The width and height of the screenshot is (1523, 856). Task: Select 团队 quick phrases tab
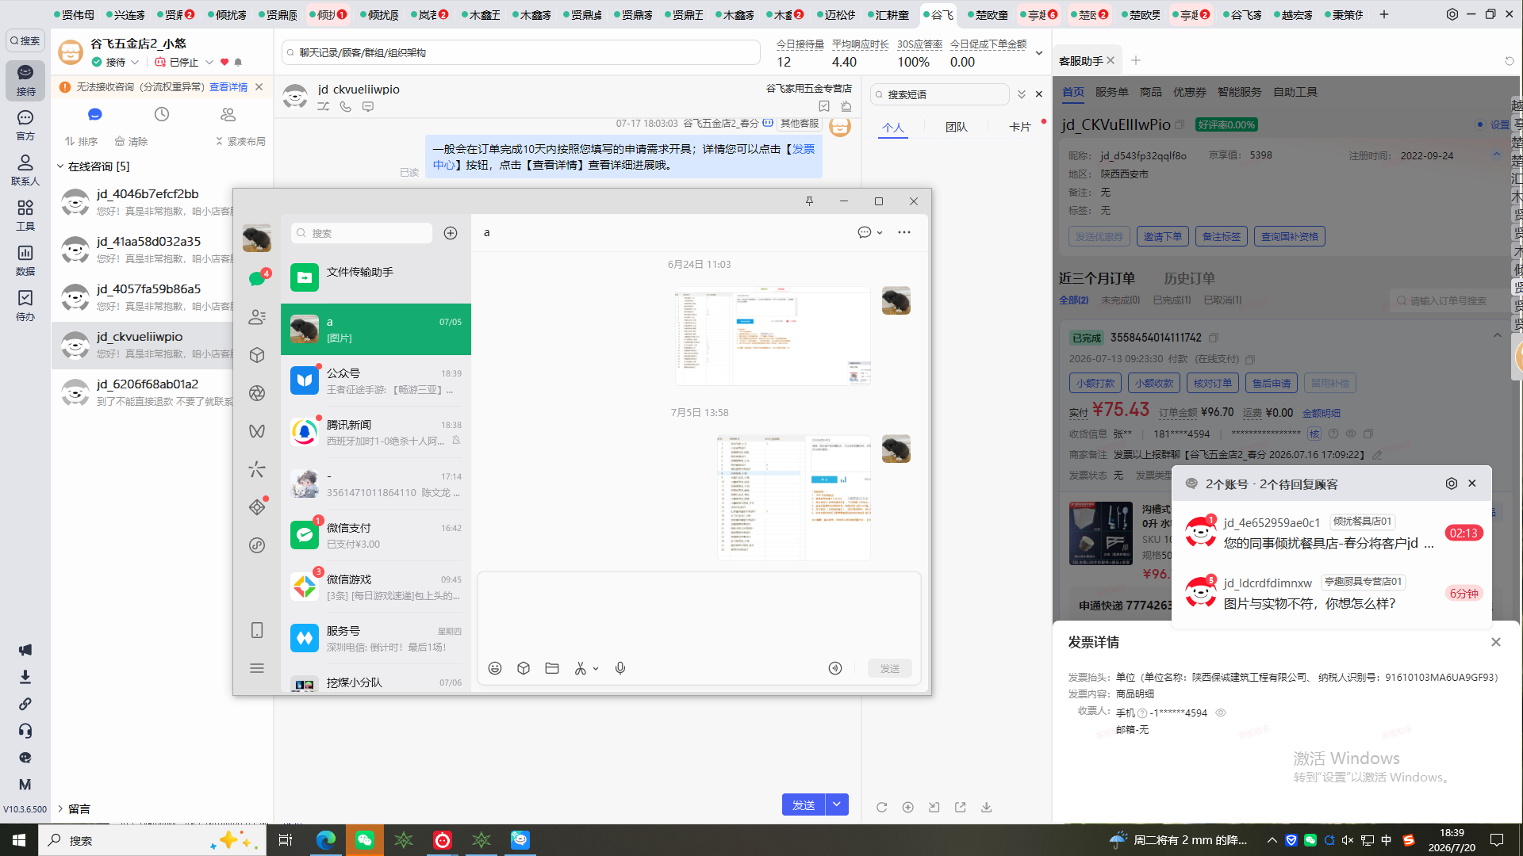point(957,127)
